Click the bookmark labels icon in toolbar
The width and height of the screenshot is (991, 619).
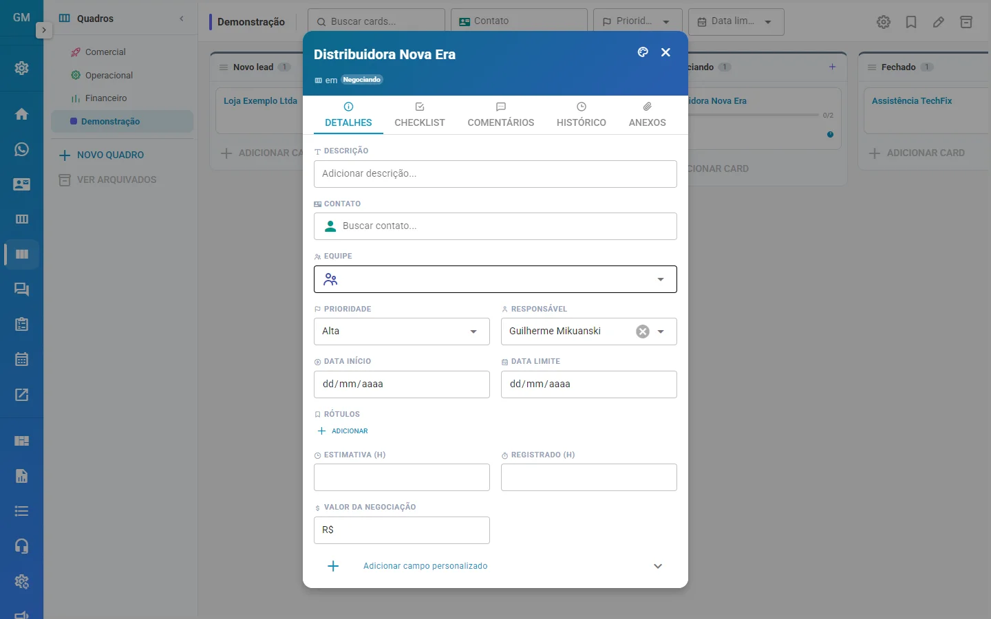click(x=911, y=22)
